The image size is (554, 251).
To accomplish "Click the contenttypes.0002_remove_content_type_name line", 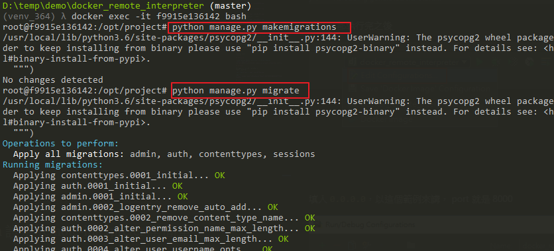I will 164,217.
